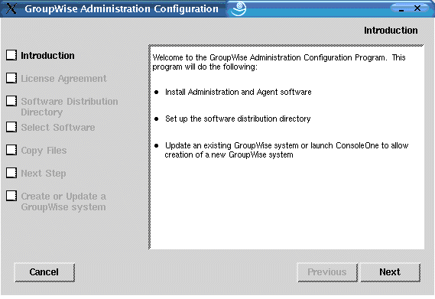435x299 pixels.
Task: Tick the Software Distribution Directory checkbox
Action: pyautogui.click(x=11, y=101)
